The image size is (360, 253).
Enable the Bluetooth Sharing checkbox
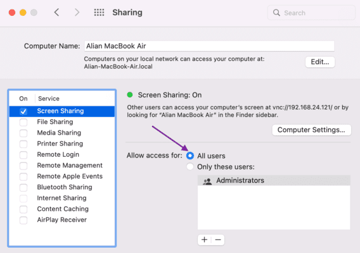point(23,187)
